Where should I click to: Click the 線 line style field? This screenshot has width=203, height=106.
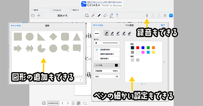click(107, 43)
